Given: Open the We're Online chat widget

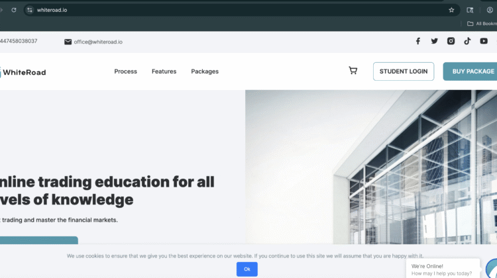Looking at the screenshot, I should [x=443, y=269].
